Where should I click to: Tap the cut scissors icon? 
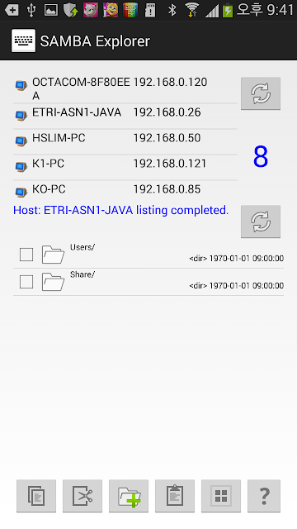82,496
